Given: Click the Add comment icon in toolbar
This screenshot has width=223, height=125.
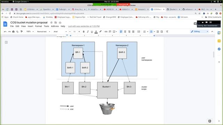Looking at the screenshot, I should [110, 32].
